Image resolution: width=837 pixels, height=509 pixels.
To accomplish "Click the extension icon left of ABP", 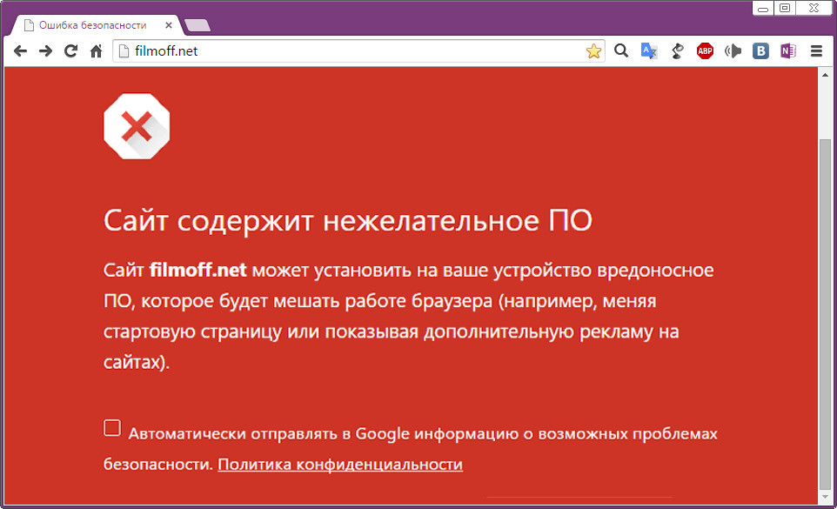I will (678, 51).
